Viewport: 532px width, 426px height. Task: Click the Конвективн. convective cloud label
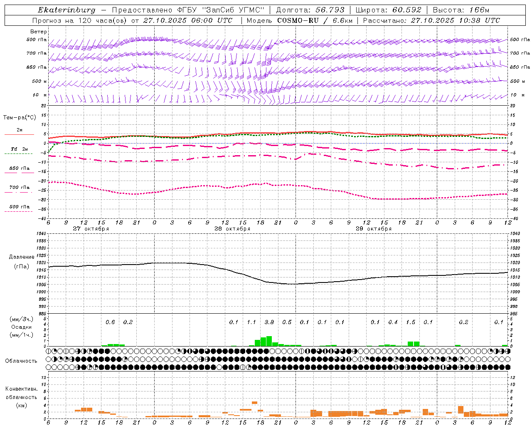21,389
